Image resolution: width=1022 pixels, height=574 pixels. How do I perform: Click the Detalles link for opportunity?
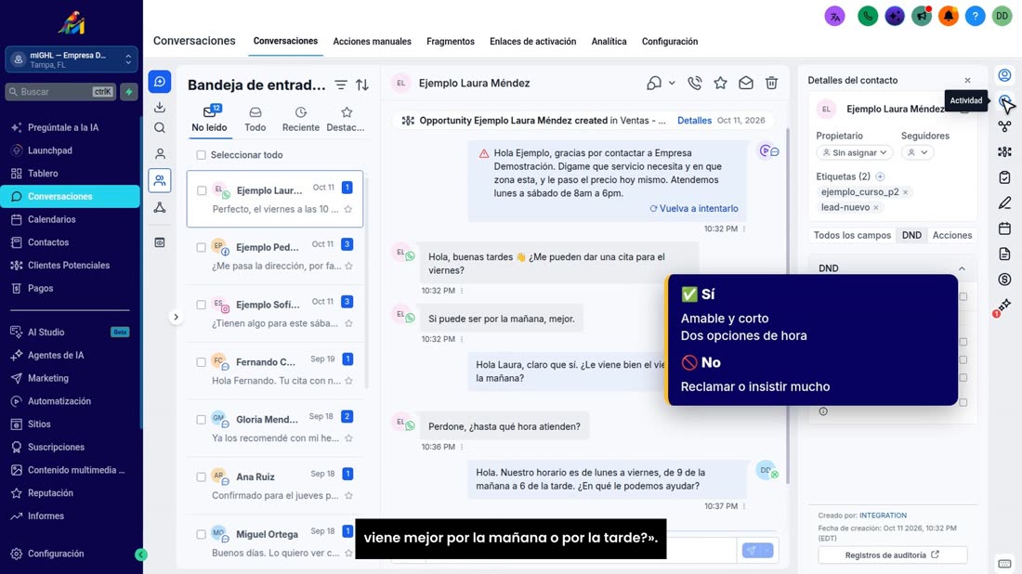694,121
